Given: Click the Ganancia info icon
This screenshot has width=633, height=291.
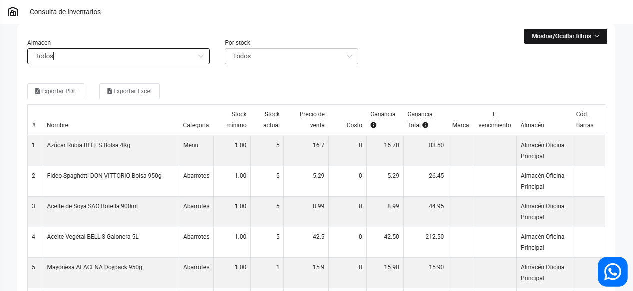Looking at the screenshot, I should (x=373, y=125).
